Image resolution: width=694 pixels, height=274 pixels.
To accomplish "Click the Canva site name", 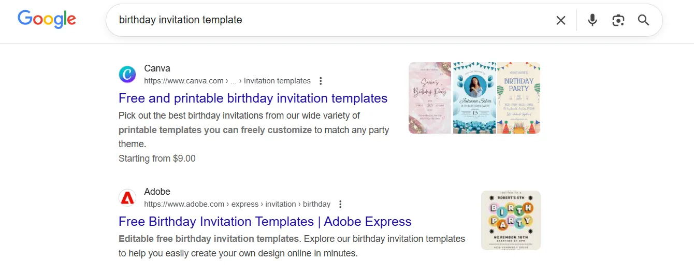I will [157, 68].
